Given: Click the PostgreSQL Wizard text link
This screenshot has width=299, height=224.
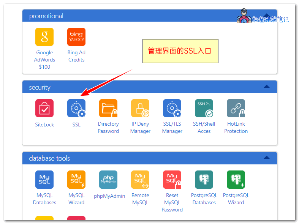Looking at the screenshot, I should point(236,199).
